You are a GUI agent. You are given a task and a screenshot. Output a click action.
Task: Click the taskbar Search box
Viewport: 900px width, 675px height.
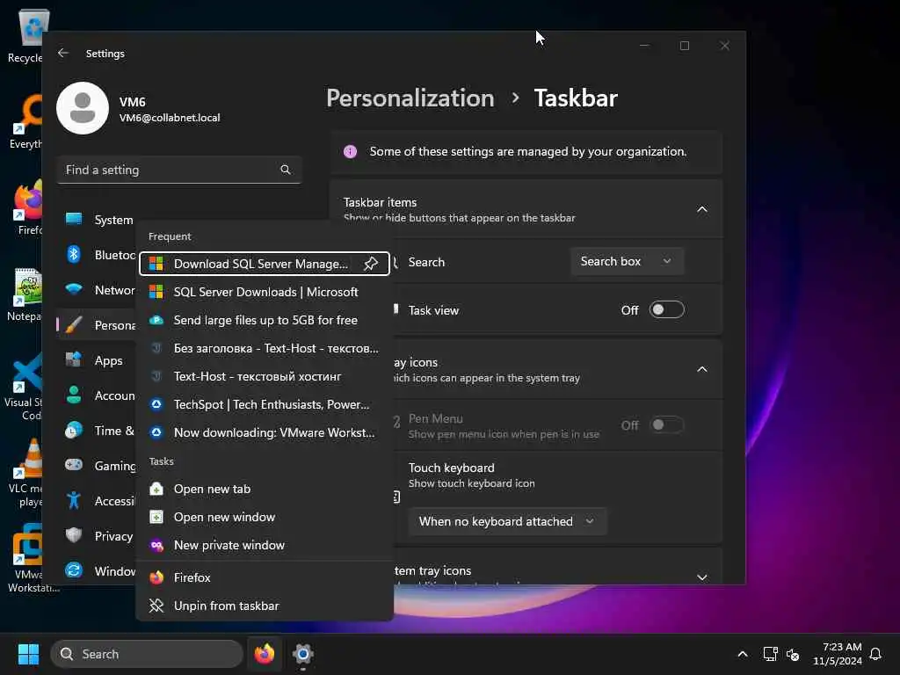tap(147, 654)
